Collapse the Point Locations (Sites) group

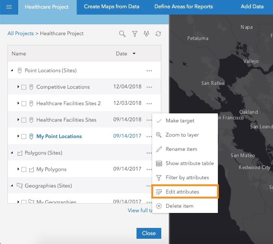coord(12,70)
